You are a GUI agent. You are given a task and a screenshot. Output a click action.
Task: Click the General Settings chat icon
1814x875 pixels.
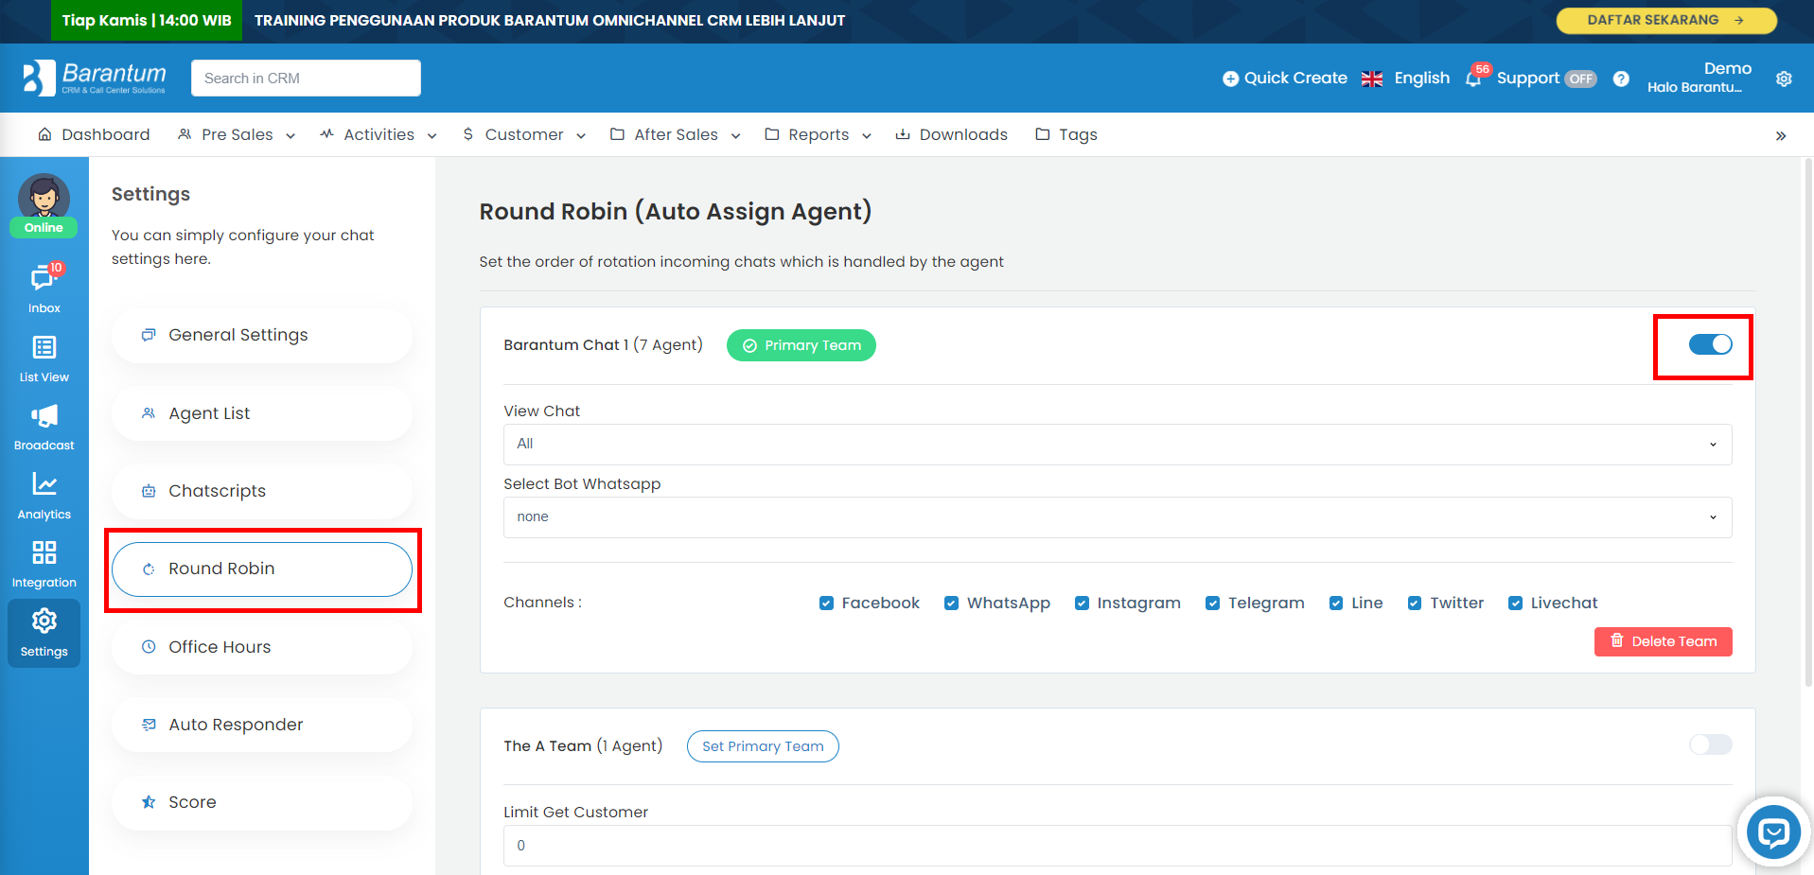point(149,335)
